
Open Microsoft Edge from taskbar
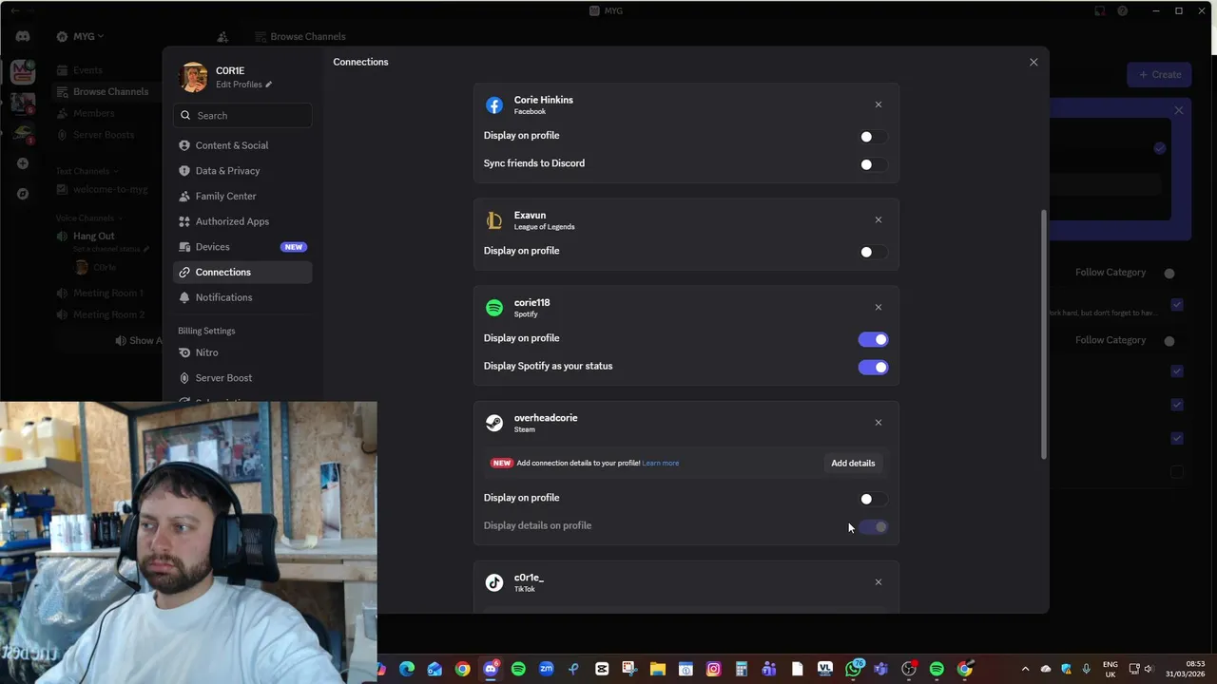pos(407,669)
